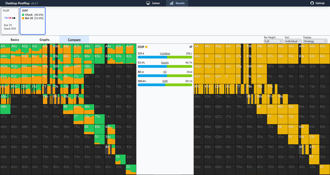The height and width of the screenshot is (175, 330).
Task: Open the Display dropdown set to Strategy
Action: pyautogui.click(x=315, y=41)
